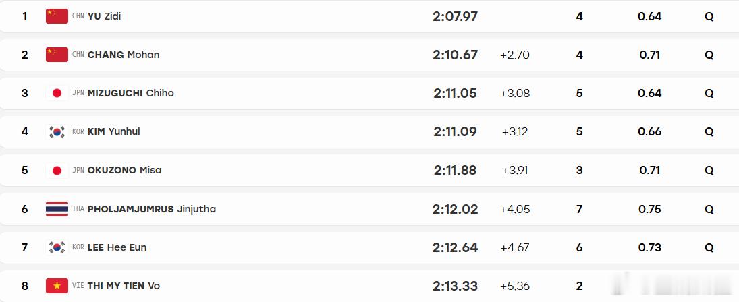Click the China flag beside CHANG Mohan
The width and height of the screenshot is (739, 302).
point(57,55)
